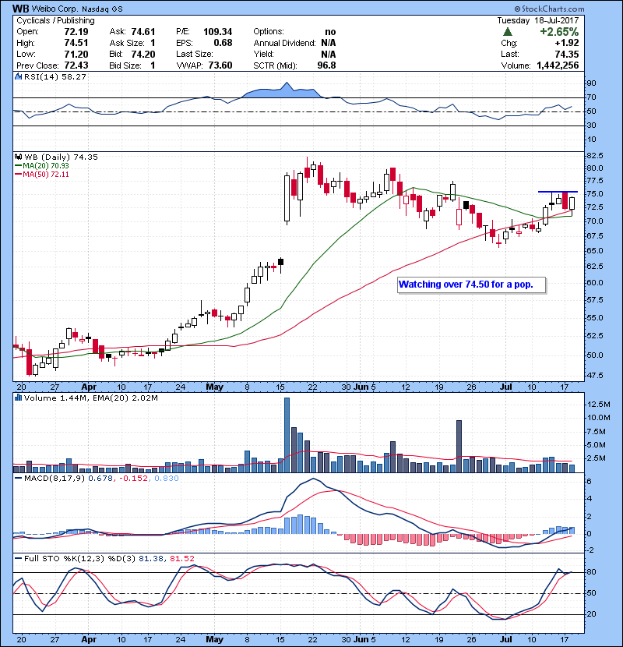Click the MACD legend line marker
623x647 pixels.
pos(19,478)
